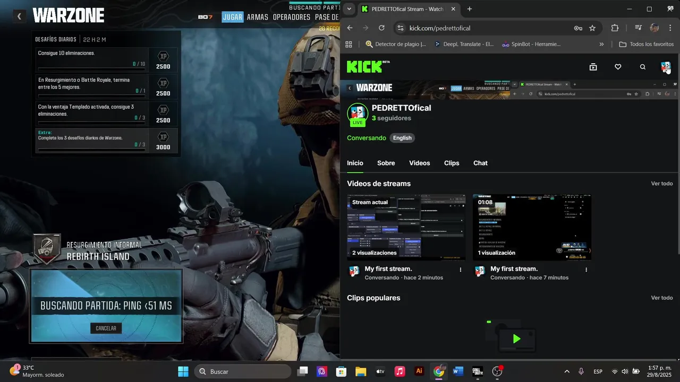Image resolution: width=680 pixels, height=382 pixels.
Task: Click Ver todo for Clips populares
Action: (662, 298)
